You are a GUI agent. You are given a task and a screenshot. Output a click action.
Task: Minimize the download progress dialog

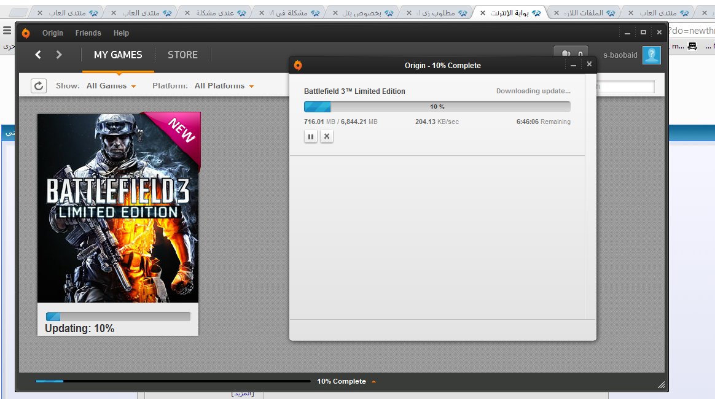pos(573,65)
